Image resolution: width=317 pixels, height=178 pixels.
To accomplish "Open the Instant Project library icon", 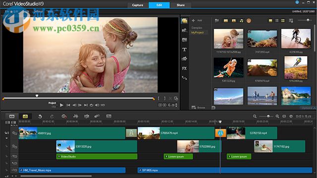I will pyautogui.click(x=184, y=30).
